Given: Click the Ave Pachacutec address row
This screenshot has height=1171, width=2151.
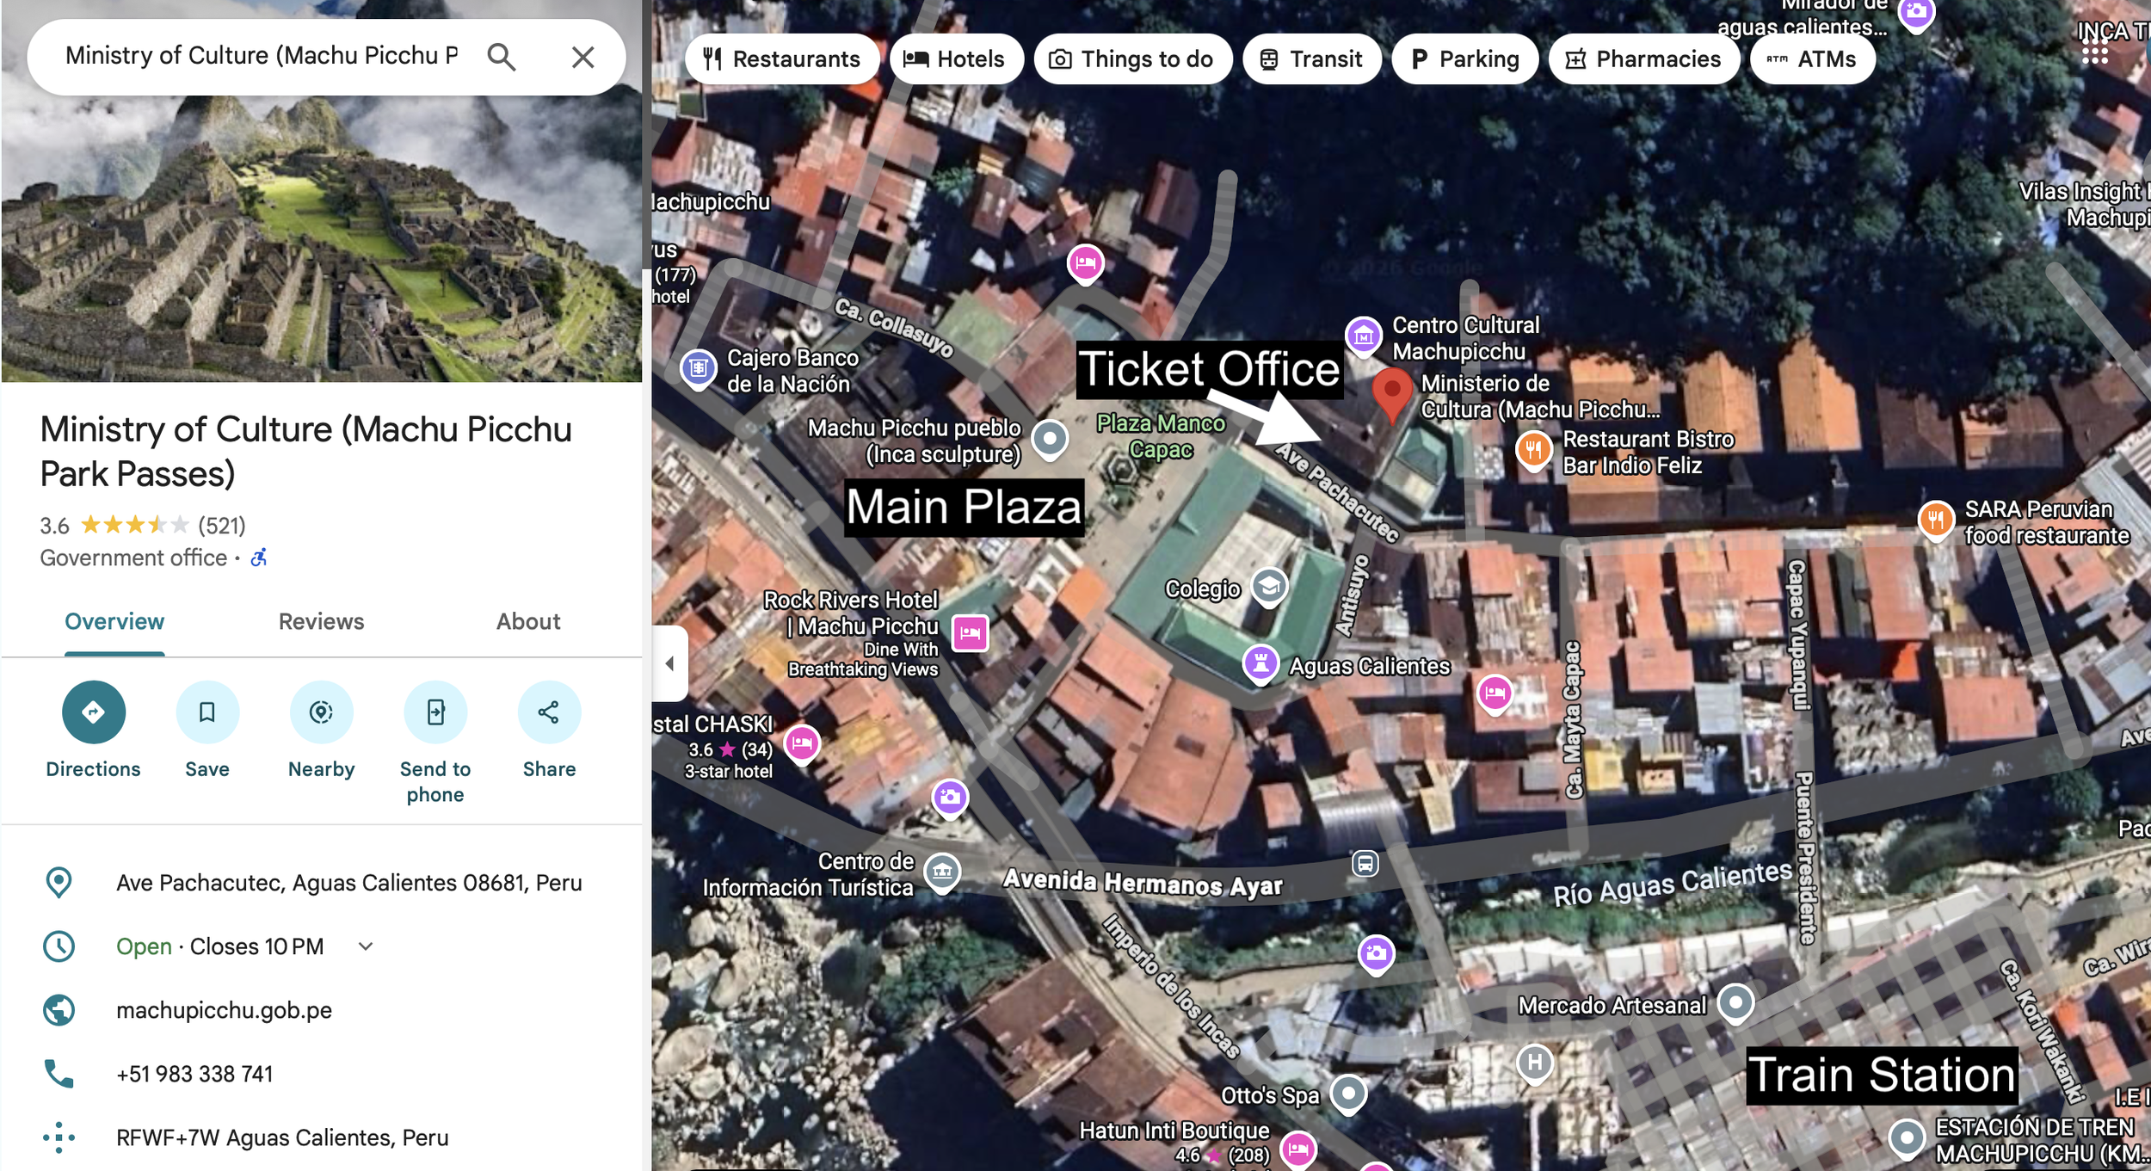Looking at the screenshot, I should [321, 883].
